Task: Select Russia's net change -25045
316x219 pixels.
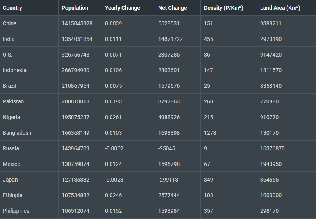Action: pyautogui.click(x=167, y=148)
